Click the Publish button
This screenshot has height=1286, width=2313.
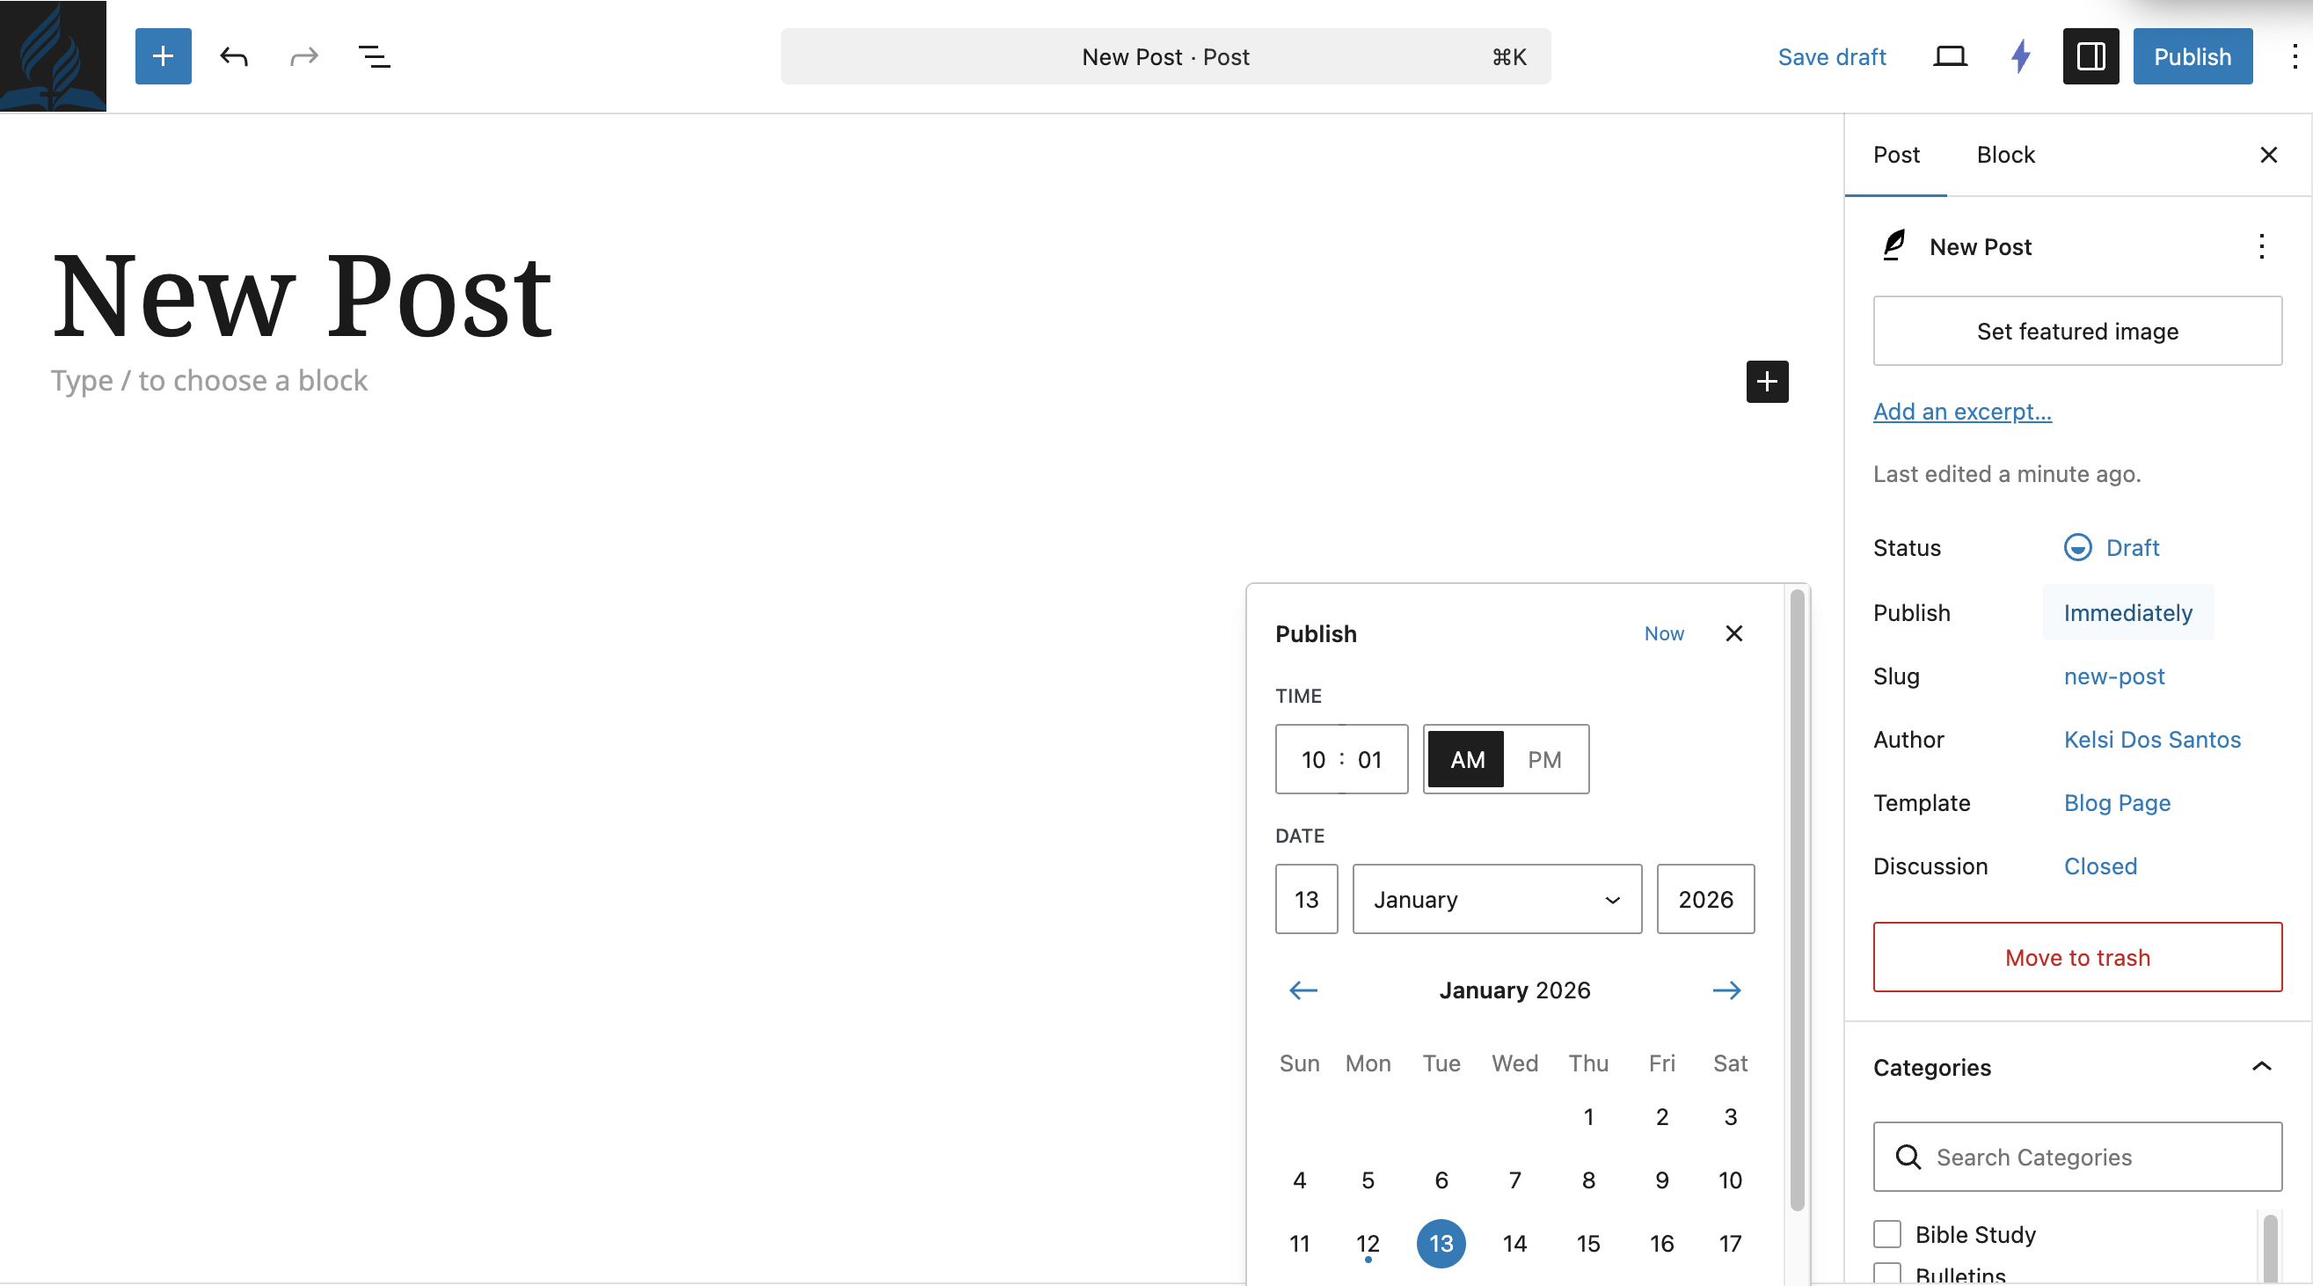coord(2192,55)
